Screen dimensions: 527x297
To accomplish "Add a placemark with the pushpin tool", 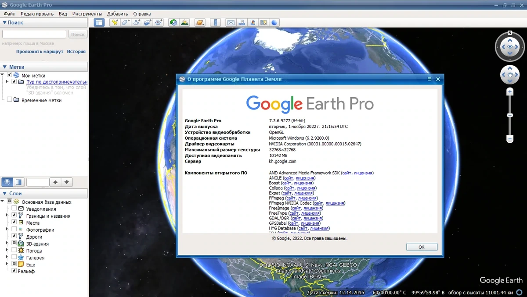I will click(115, 22).
